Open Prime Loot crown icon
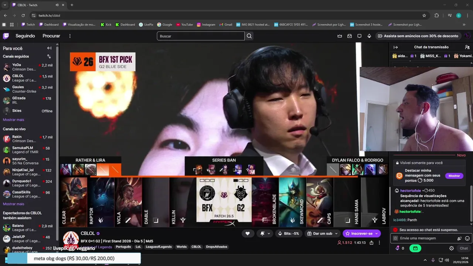 [340, 36]
